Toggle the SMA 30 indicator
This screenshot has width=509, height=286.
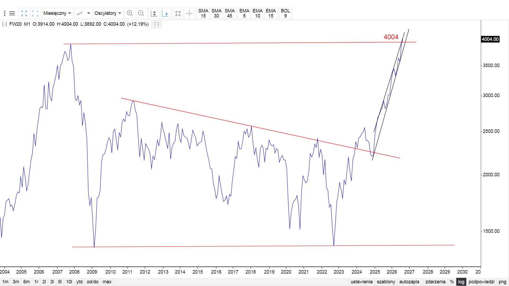pos(216,13)
